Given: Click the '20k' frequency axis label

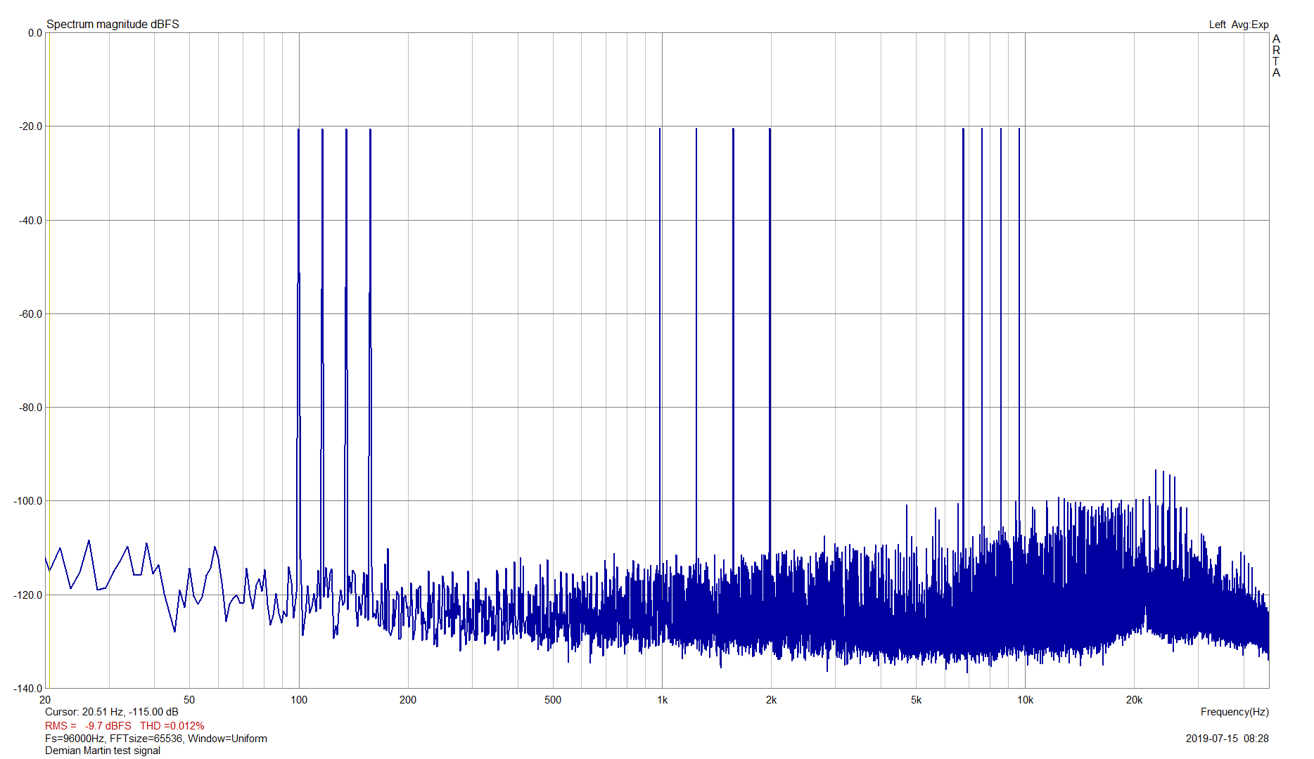Looking at the screenshot, I should coord(1134,700).
